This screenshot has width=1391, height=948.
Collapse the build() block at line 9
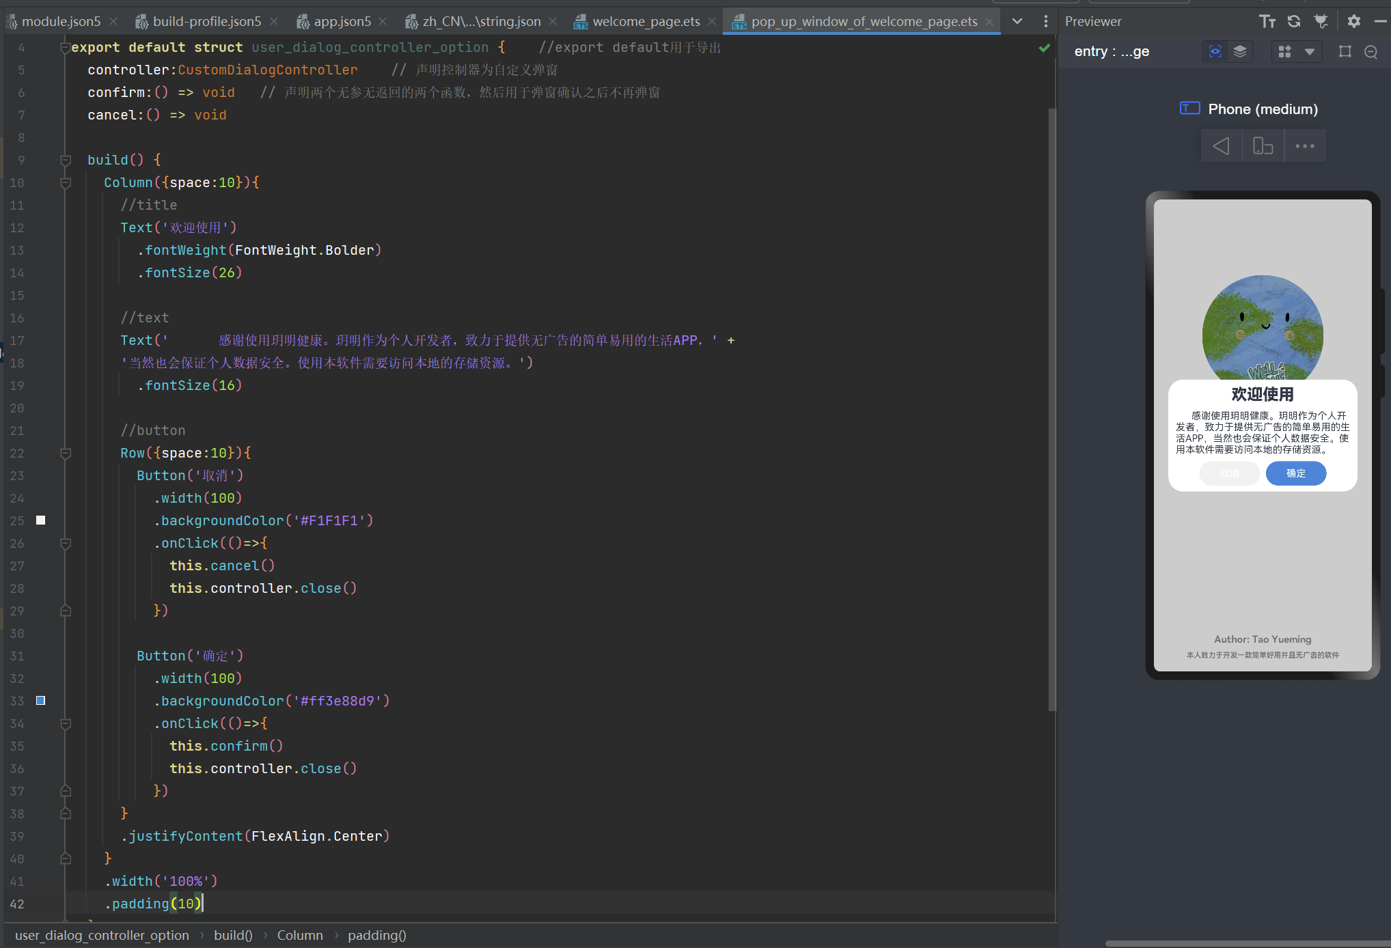pyautogui.click(x=66, y=160)
